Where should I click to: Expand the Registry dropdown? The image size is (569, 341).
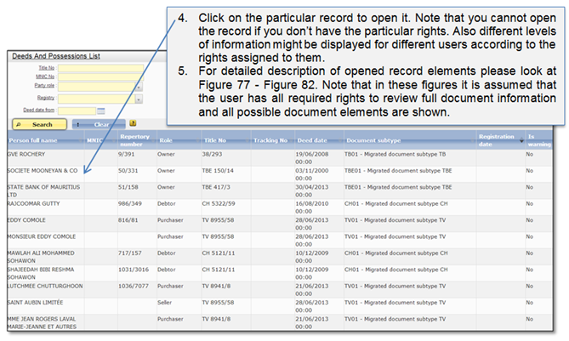tap(139, 99)
